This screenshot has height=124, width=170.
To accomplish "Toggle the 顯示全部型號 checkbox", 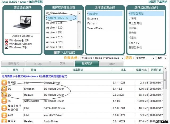I will (x=55, y=53).
